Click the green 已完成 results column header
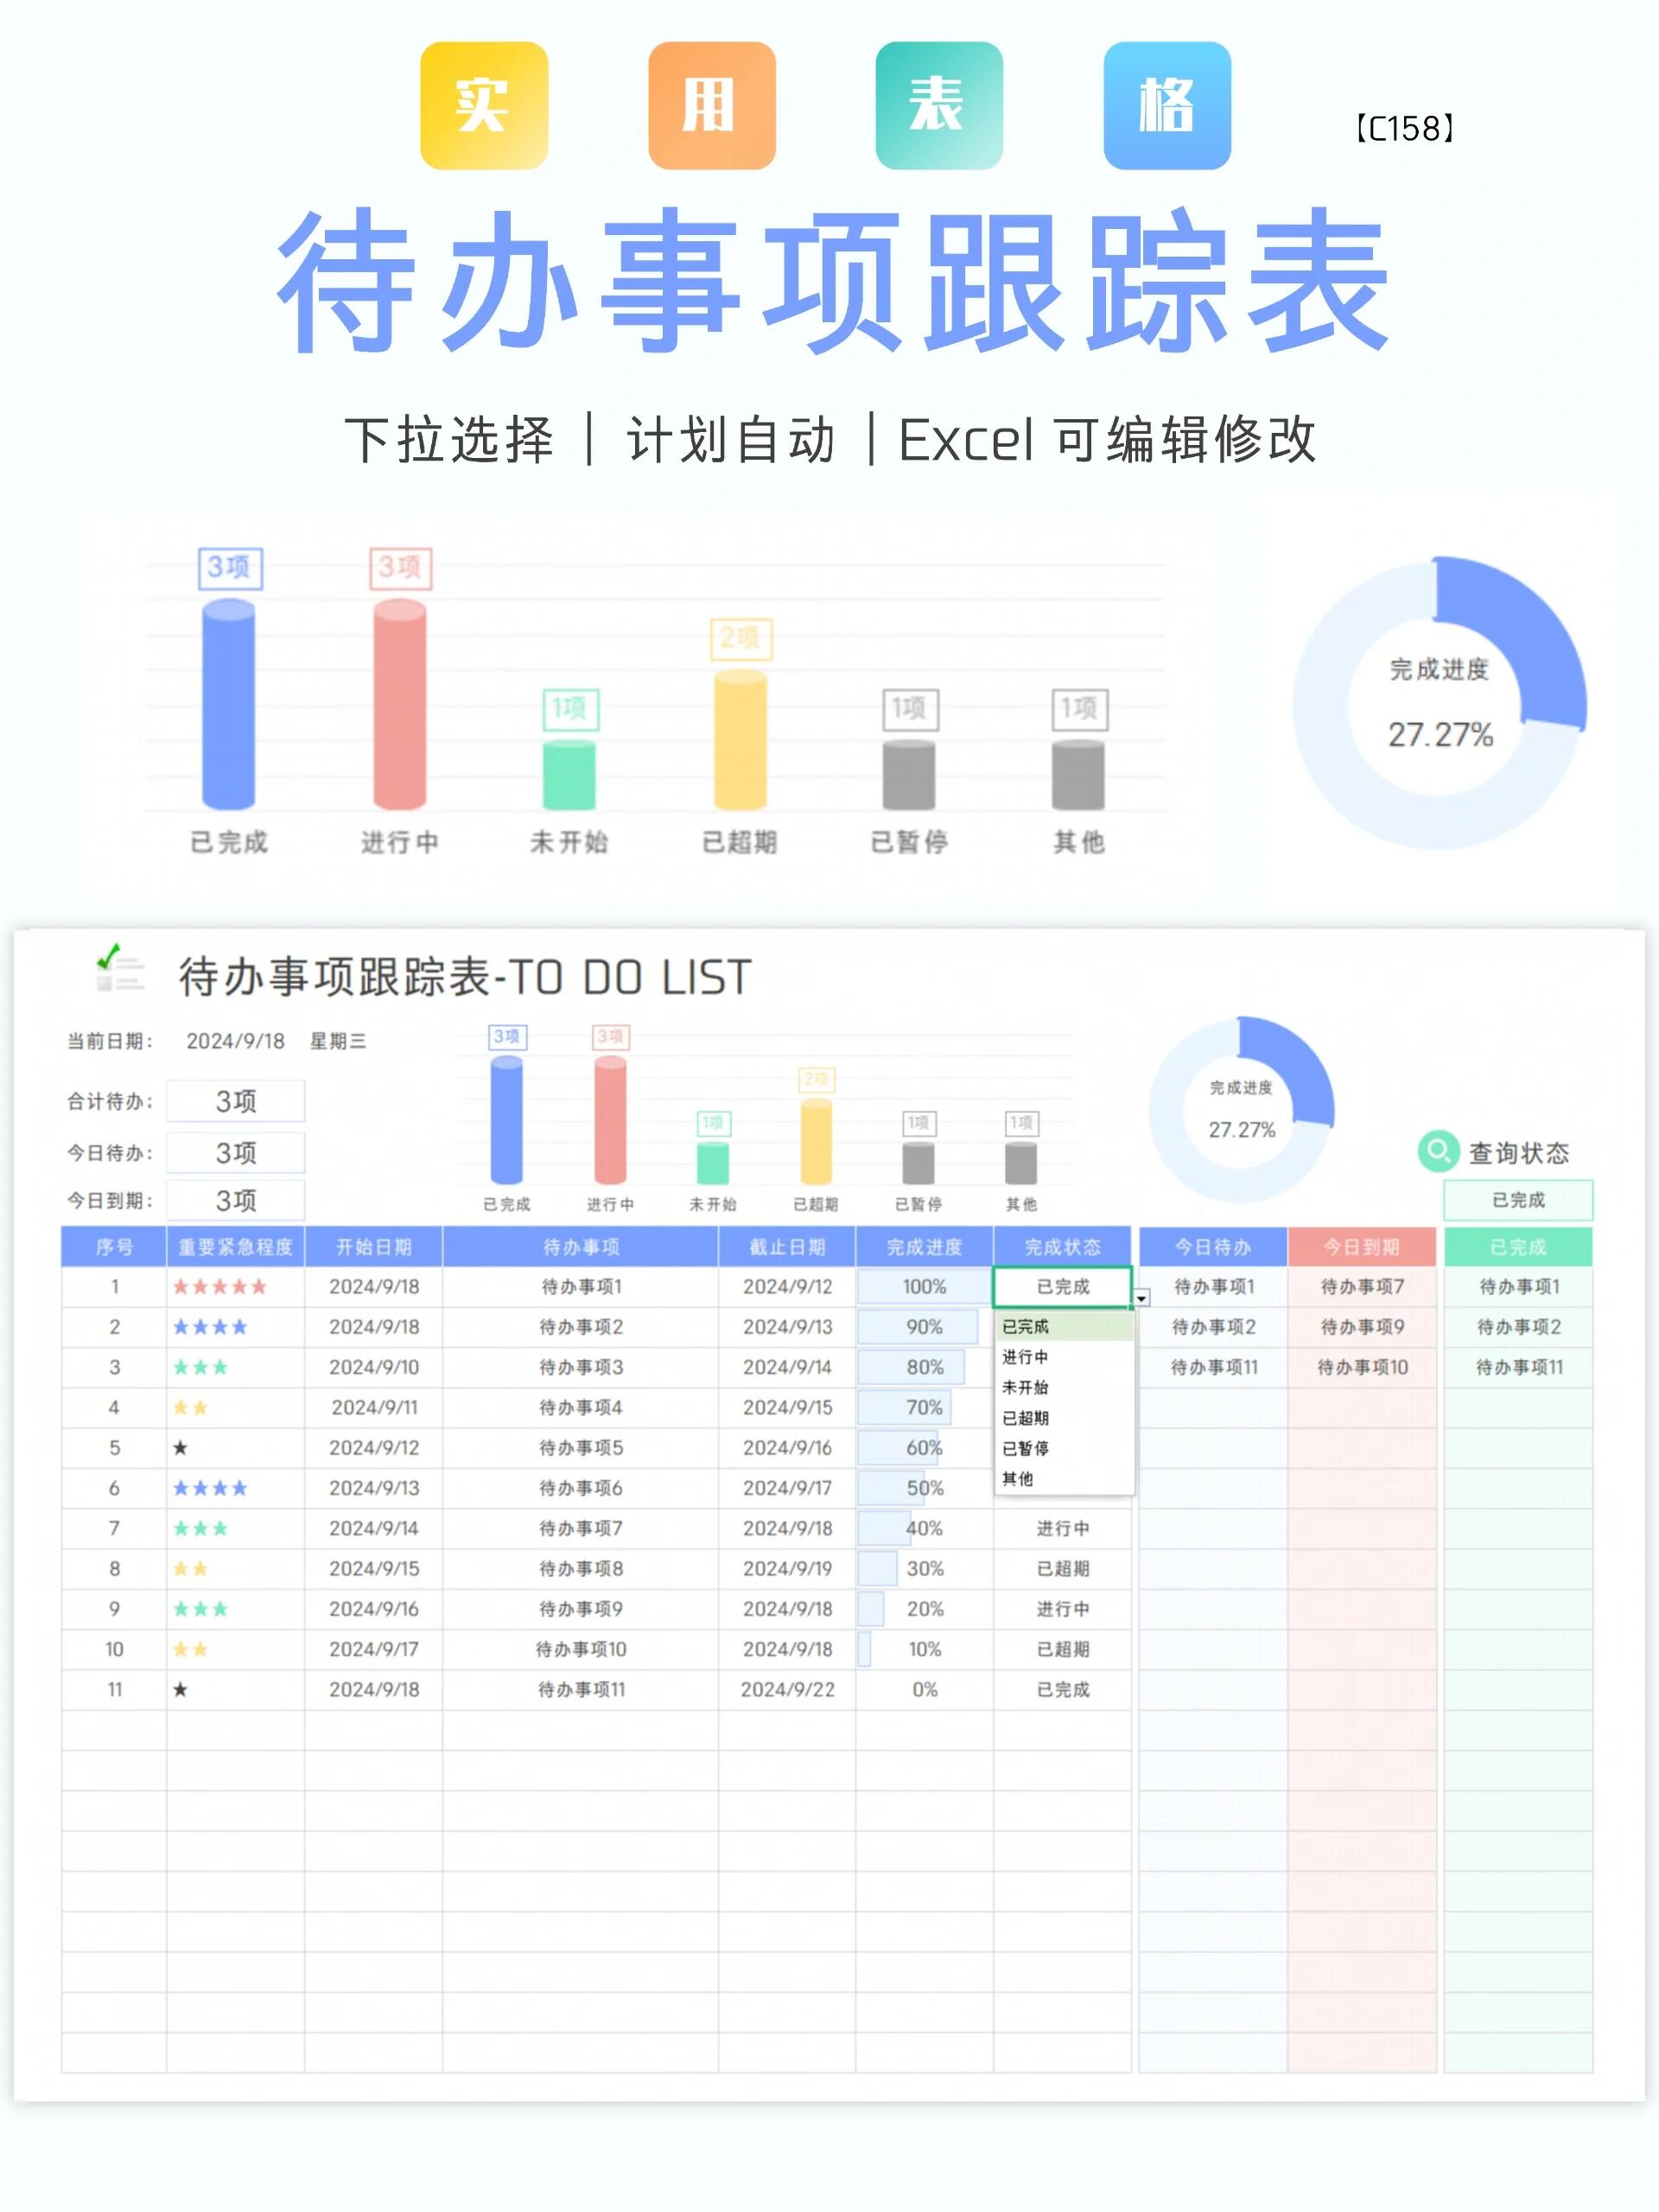 tap(1517, 1247)
